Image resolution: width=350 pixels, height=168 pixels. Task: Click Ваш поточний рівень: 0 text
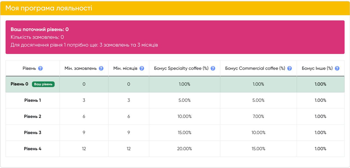coord(40,29)
